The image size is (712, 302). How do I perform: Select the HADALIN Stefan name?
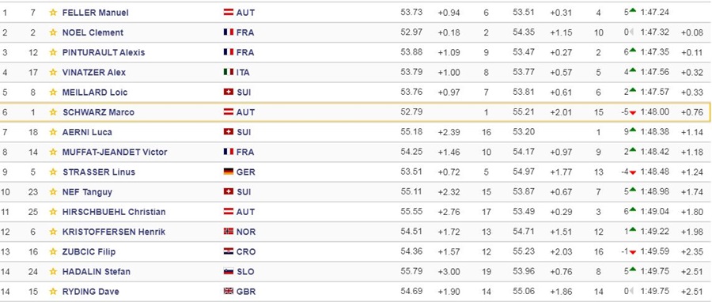pos(97,272)
